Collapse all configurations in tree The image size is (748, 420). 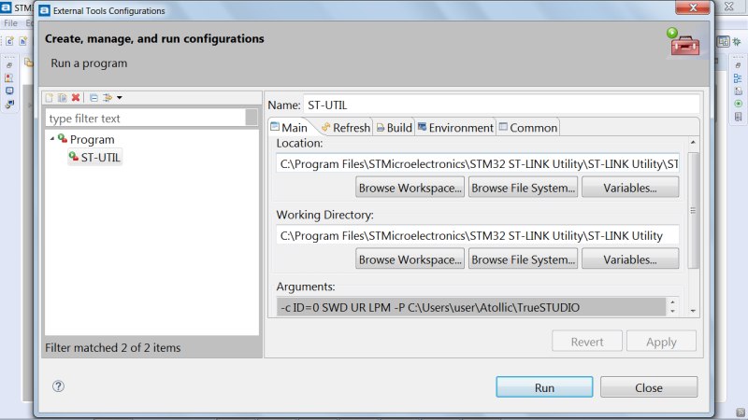(94, 98)
